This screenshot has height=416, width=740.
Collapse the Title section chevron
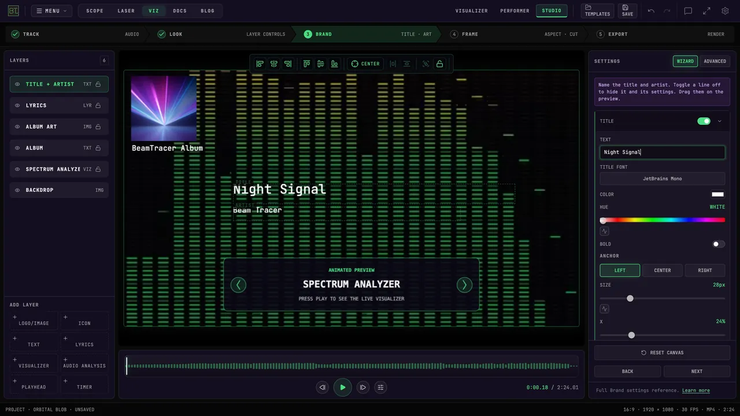[x=720, y=121]
